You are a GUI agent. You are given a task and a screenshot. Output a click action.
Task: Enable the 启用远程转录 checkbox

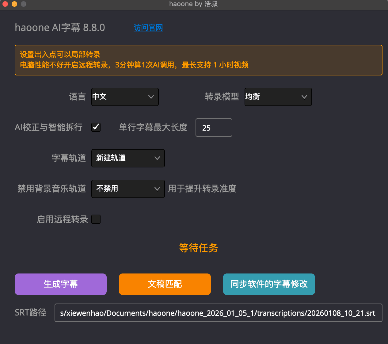point(96,219)
